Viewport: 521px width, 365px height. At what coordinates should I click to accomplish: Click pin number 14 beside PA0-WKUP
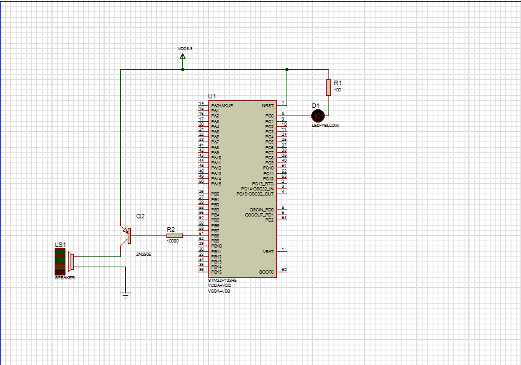point(201,103)
